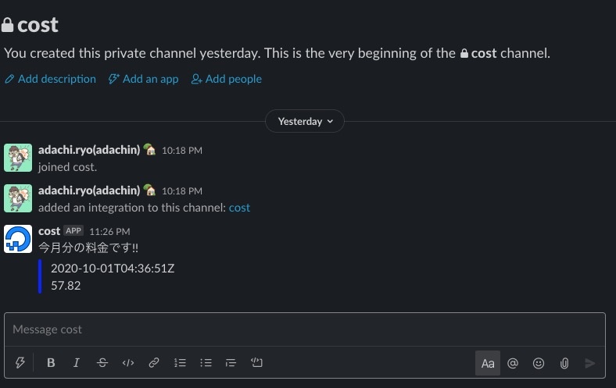616x388 pixels.
Task: Toggle italic formatting in composer
Action: tap(77, 363)
